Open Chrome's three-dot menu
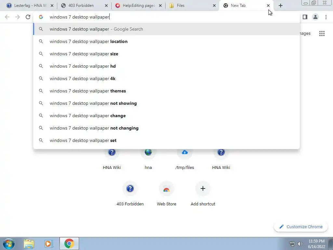This screenshot has width=333, height=250. pos(326,17)
